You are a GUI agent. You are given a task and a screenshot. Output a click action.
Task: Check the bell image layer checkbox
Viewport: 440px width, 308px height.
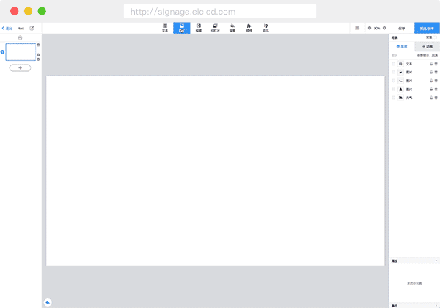click(x=393, y=89)
